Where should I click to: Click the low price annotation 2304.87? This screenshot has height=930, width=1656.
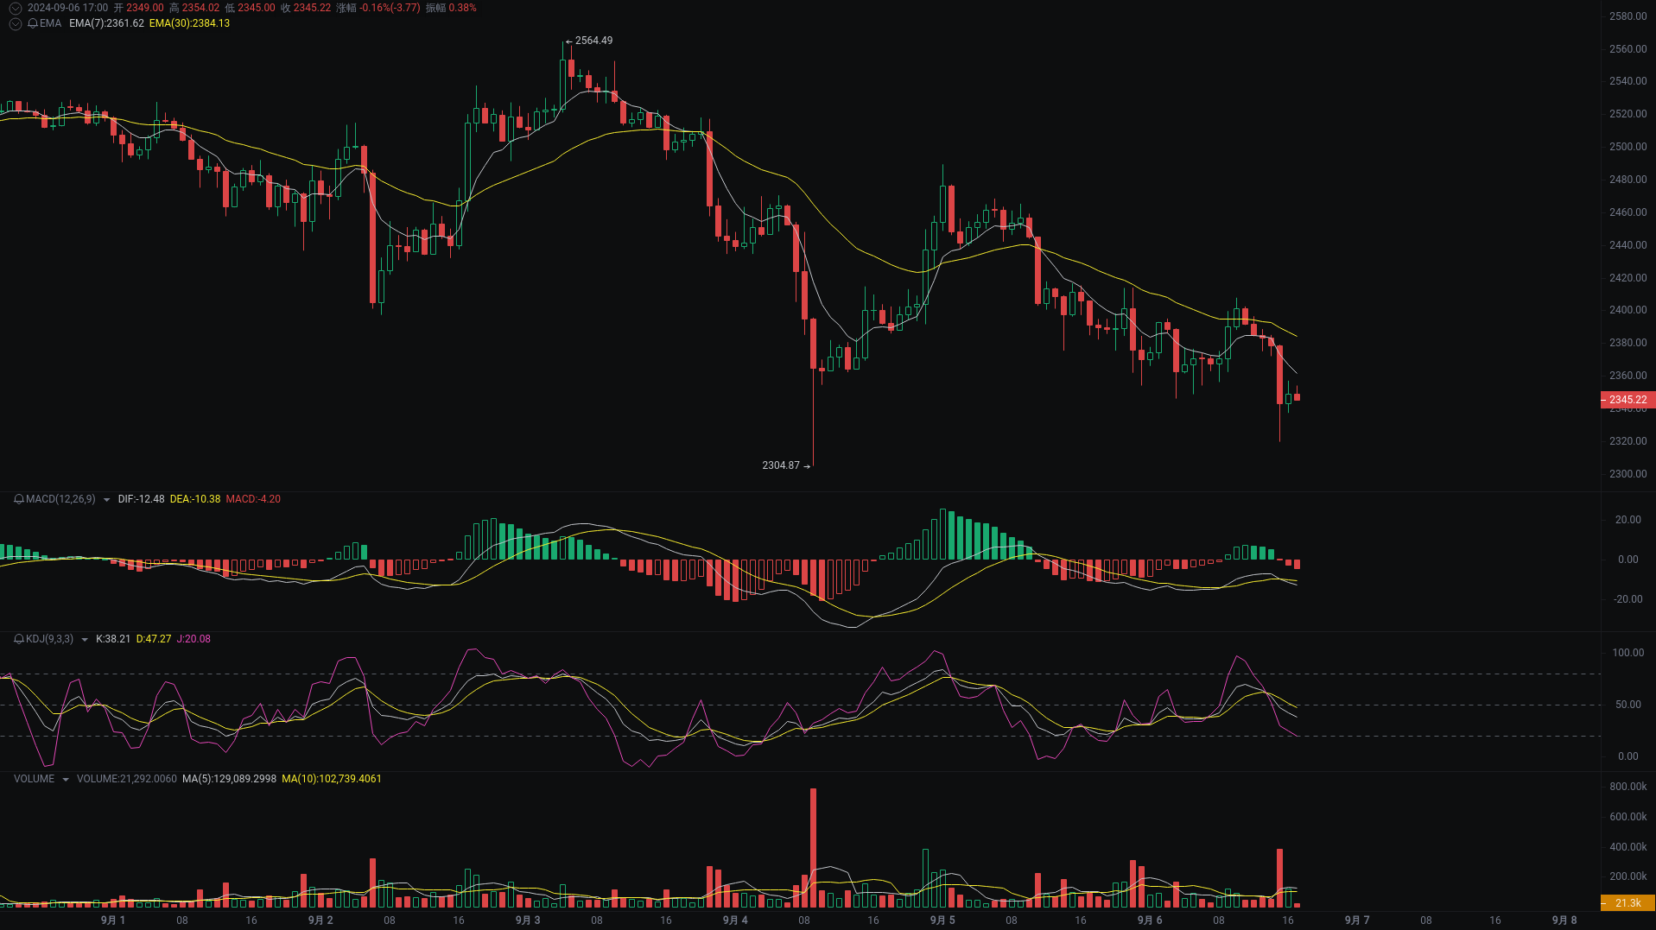(780, 465)
